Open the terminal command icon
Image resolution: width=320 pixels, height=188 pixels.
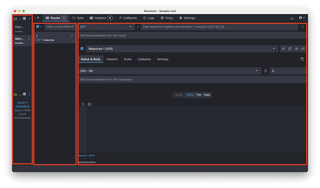click(292, 18)
